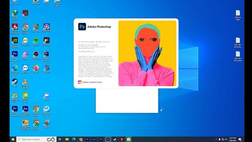Open File Explorer from the taskbar
252x142 pixels.
pyautogui.click(x=67, y=139)
